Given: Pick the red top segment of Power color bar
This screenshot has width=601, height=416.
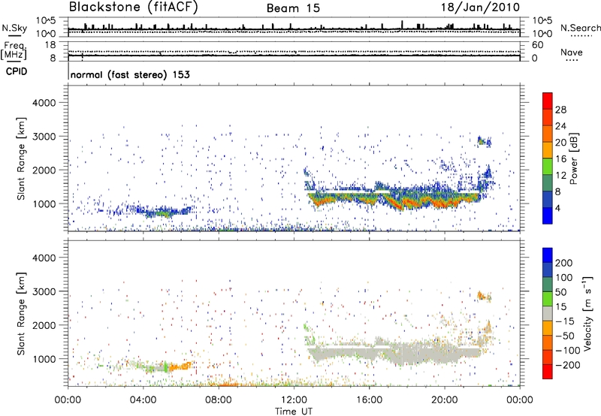Looking at the screenshot, I should [x=548, y=101].
